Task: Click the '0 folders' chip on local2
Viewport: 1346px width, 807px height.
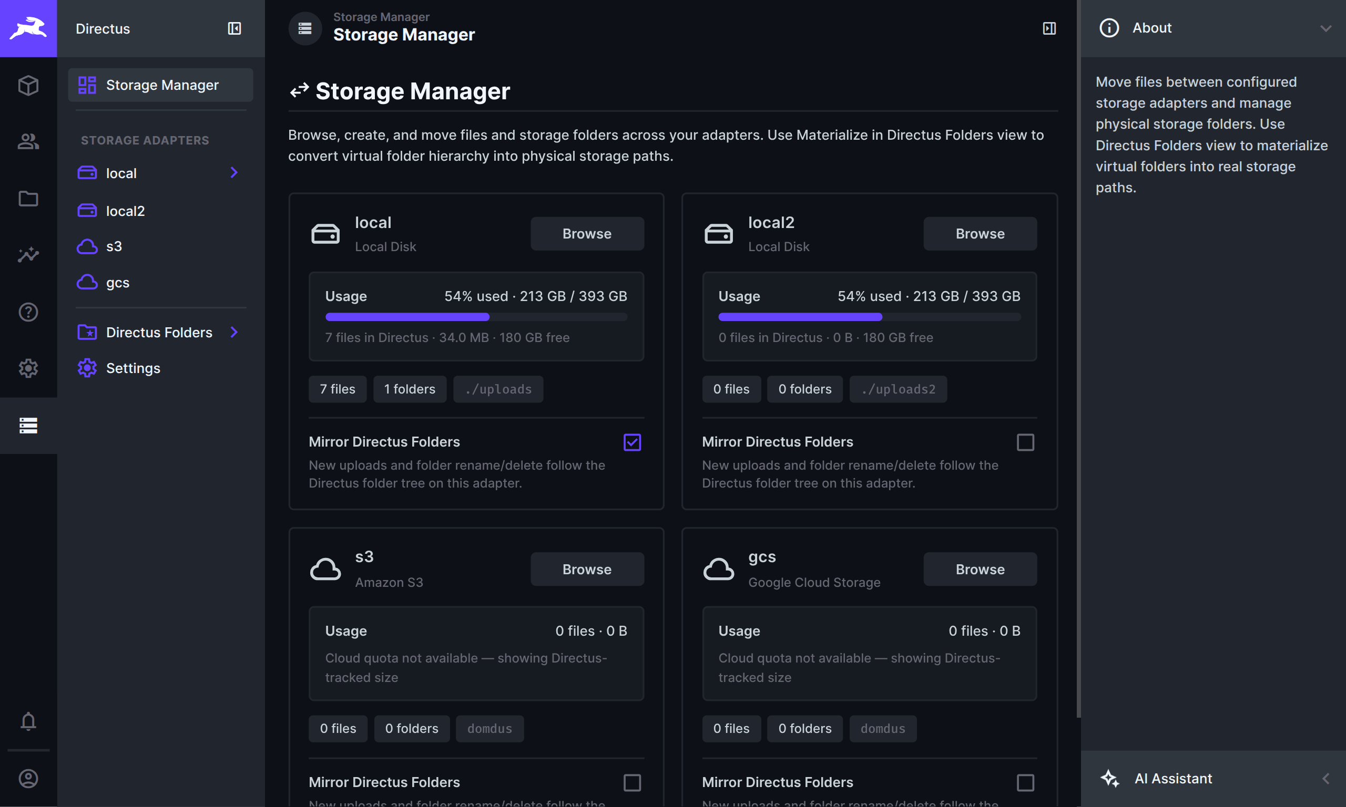Action: 804,389
